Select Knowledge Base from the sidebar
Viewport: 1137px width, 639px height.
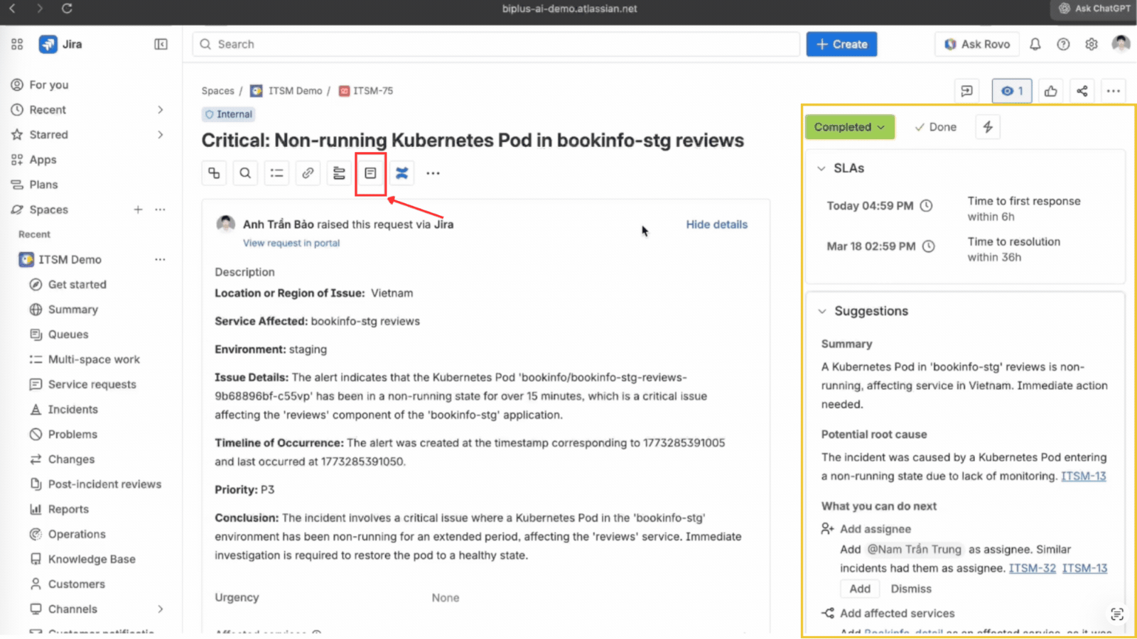point(92,559)
